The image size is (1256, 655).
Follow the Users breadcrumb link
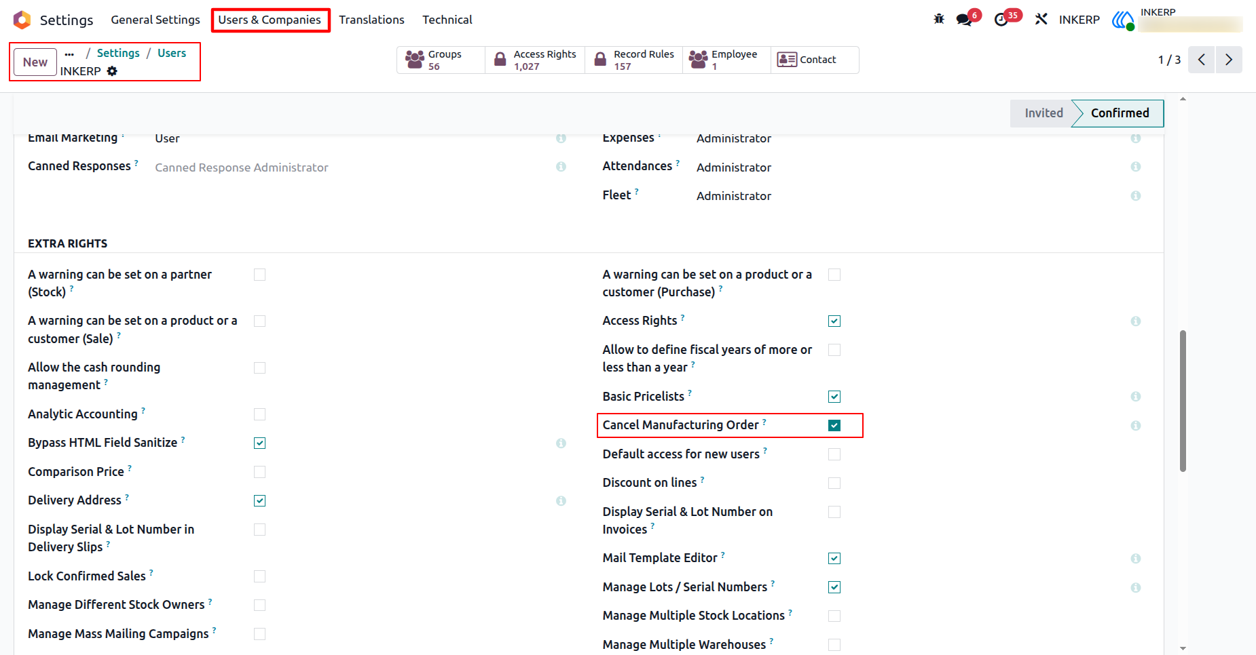(x=172, y=53)
